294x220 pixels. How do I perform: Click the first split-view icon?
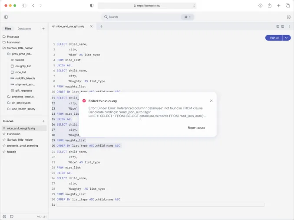pyautogui.click(x=277, y=26)
